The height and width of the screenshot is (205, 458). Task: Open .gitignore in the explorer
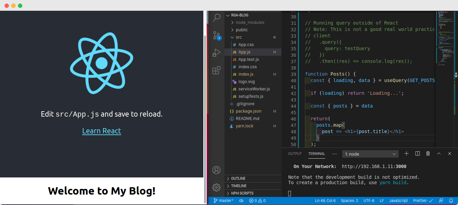(x=253, y=104)
